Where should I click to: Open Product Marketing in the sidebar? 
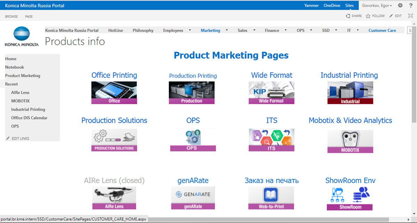[23, 76]
